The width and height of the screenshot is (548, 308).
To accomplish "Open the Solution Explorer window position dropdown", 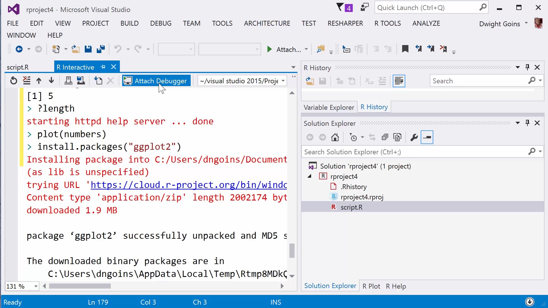I will click(x=518, y=123).
